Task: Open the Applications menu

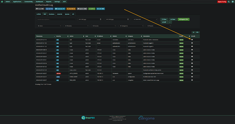Action: pyautogui.click(x=17, y=2)
